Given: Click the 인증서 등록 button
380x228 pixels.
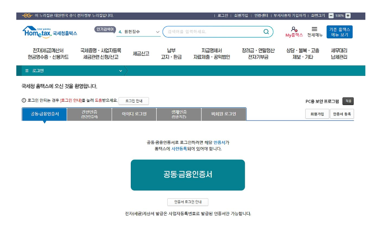Looking at the screenshot, I should [x=342, y=114].
